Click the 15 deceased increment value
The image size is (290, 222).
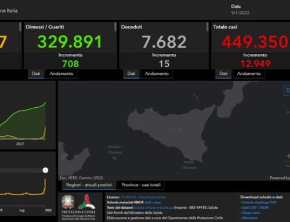164,64
